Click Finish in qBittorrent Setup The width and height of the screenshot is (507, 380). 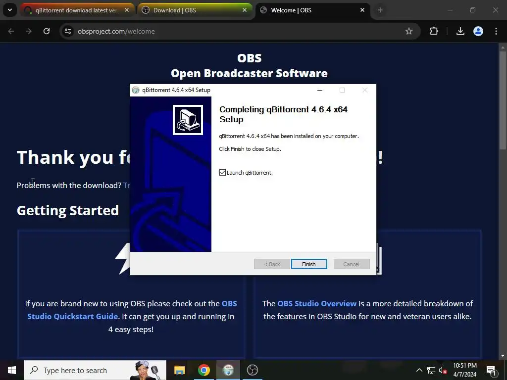[309, 264]
